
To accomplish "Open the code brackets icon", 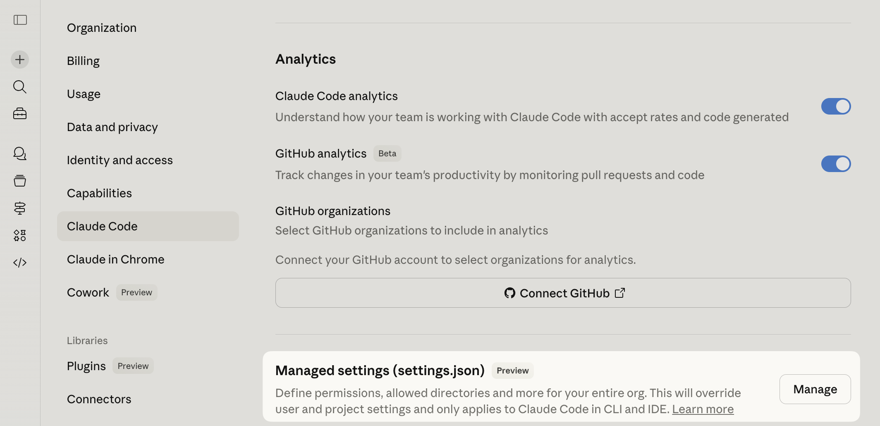I will tap(20, 263).
